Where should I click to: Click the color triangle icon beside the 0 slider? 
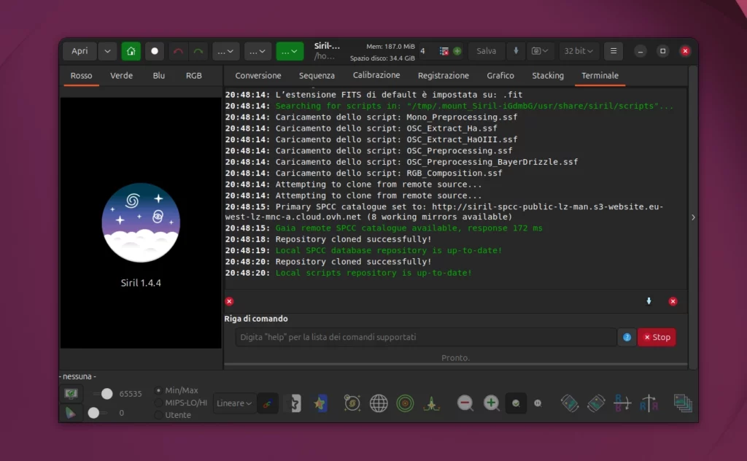click(x=71, y=412)
